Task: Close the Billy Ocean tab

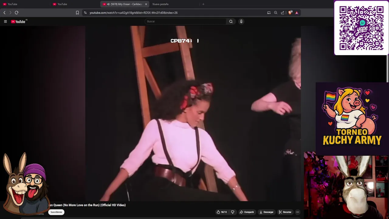Action: [146, 4]
